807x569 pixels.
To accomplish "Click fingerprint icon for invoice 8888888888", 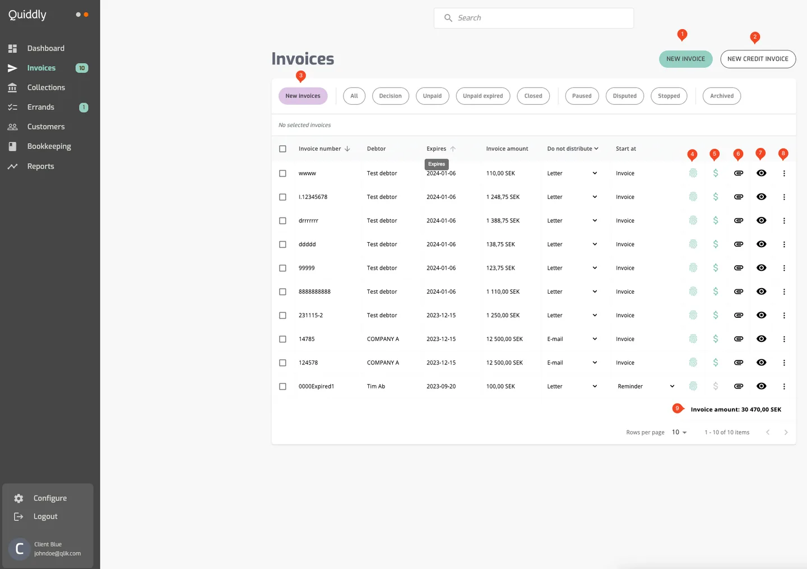I will point(693,292).
